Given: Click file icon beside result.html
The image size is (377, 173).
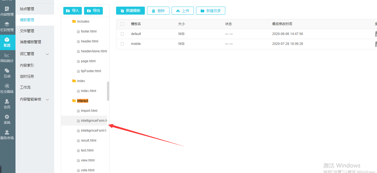Looking at the screenshot, I should coord(78,140).
